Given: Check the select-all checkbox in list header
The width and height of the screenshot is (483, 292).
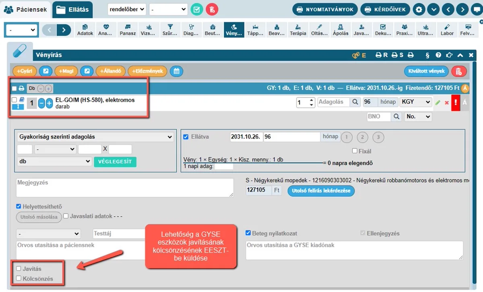Looking at the screenshot, I should pos(14,88).
